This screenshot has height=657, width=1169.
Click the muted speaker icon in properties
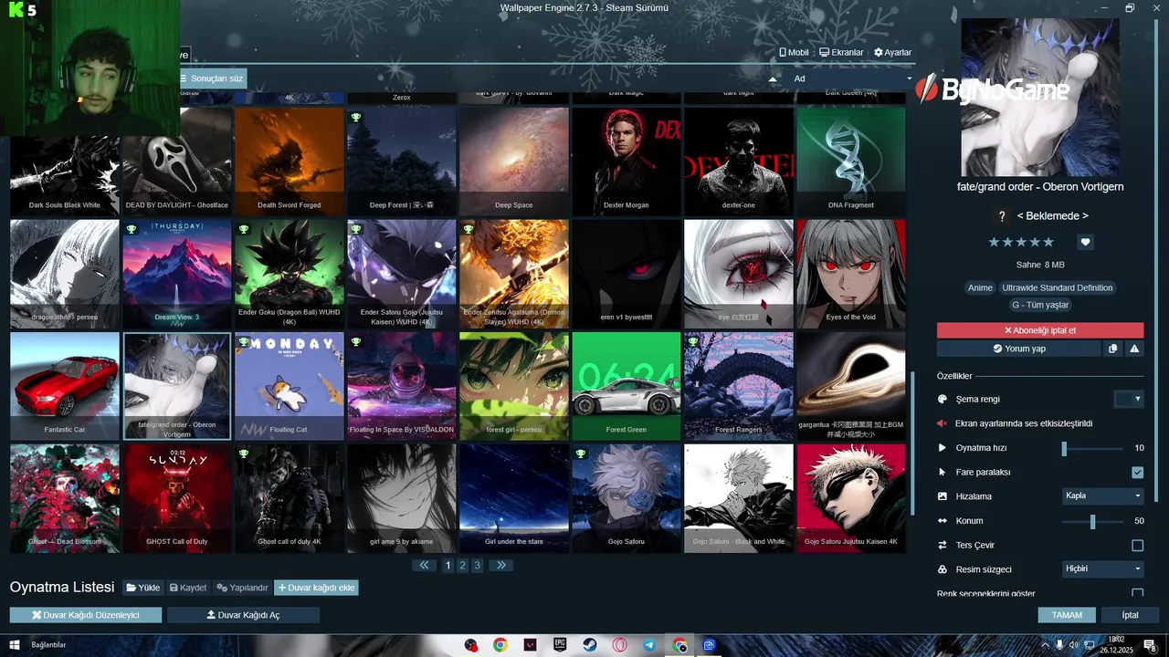pos(943,423)
